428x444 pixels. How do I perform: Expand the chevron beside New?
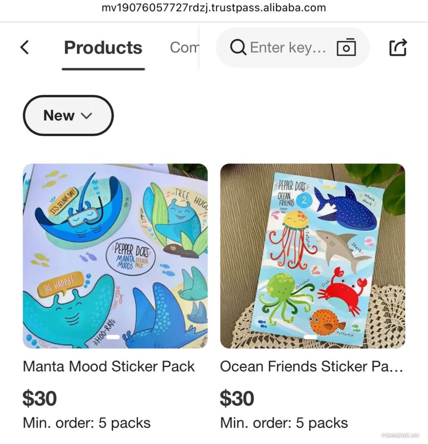87,116
